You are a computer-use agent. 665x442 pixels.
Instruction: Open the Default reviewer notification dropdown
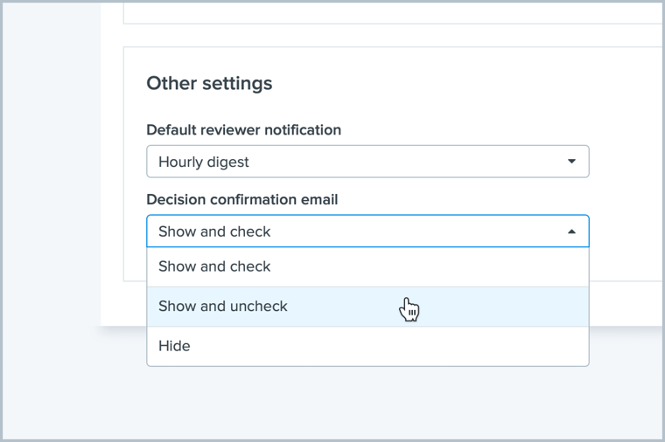pyautogui.click(x=367, y=162)
